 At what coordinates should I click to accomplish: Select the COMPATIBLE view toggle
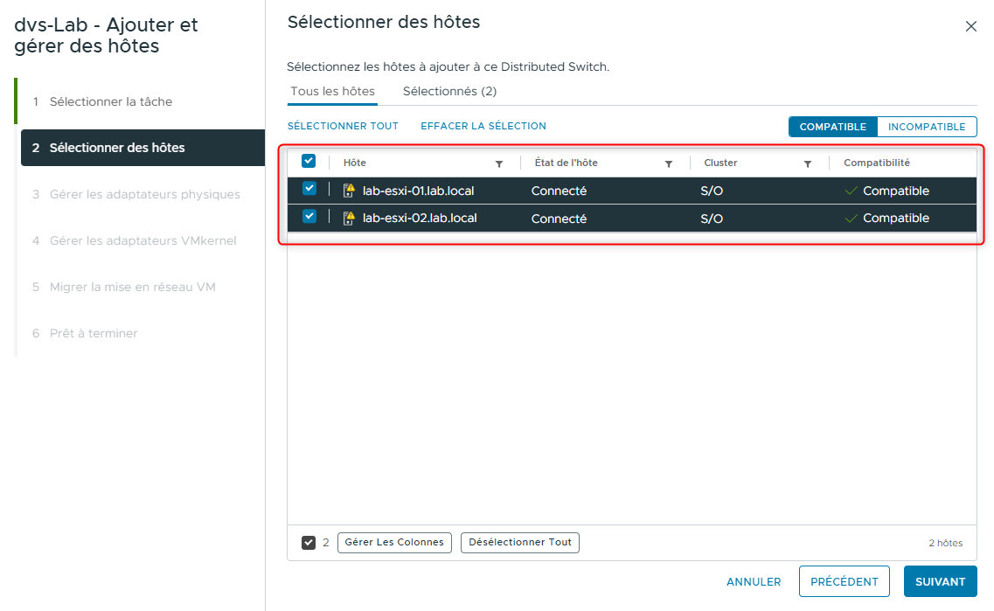click(832, 127)
